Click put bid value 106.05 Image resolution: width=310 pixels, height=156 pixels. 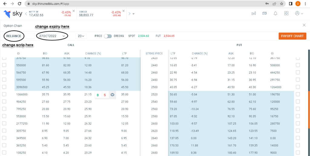click(x=254, y=123)
